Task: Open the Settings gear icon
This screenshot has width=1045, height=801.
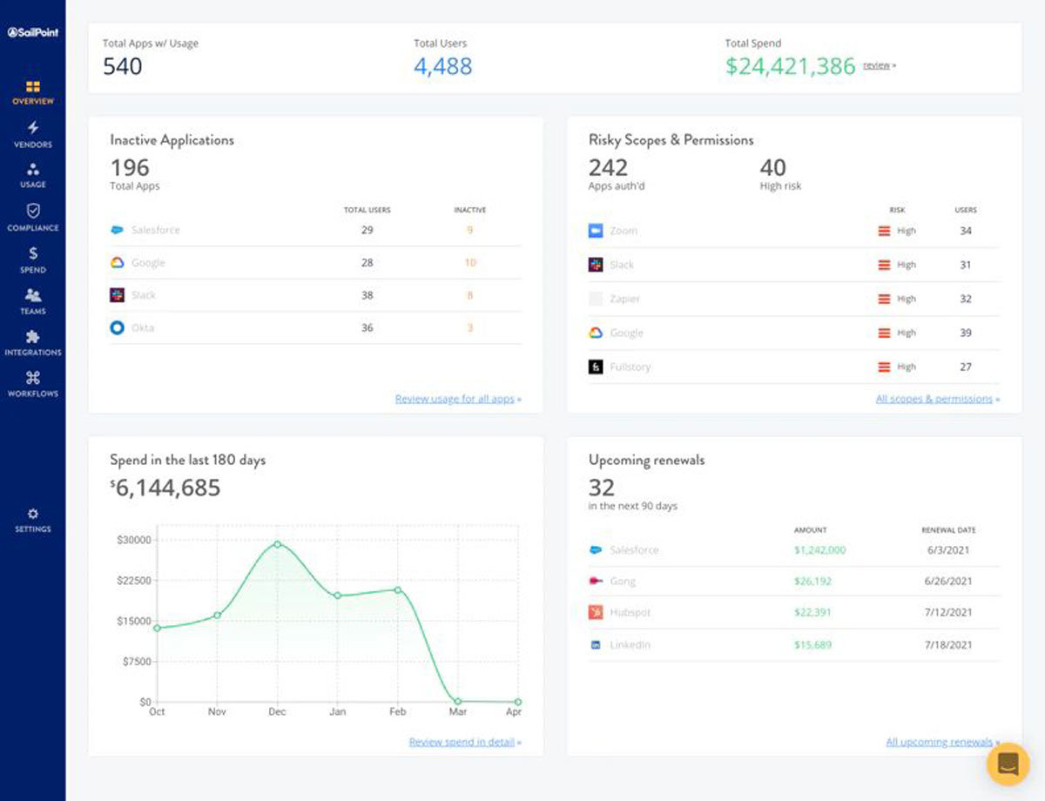Action: [33, 514]
